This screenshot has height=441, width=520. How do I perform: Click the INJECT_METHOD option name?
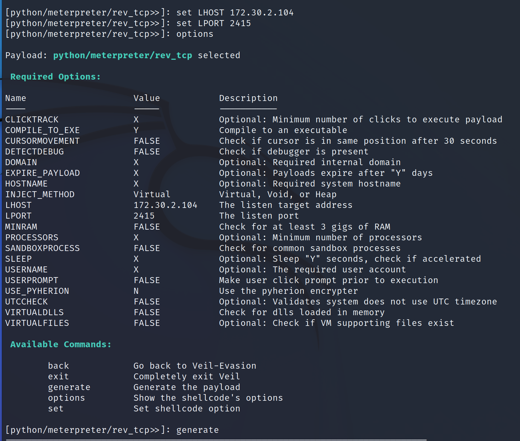40,194
